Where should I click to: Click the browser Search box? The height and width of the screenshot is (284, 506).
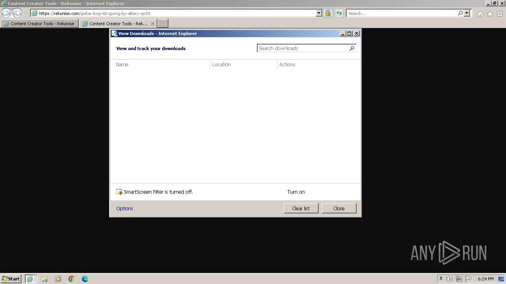(401, 13)
